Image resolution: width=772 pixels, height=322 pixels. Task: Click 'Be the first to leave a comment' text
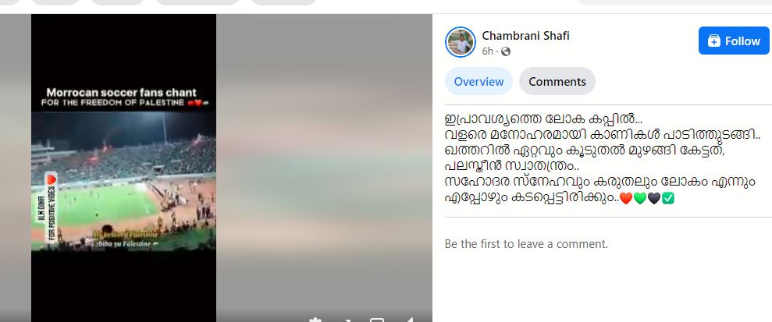pos(526,244)
